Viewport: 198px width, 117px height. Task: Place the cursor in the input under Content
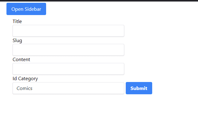point(68,69)
